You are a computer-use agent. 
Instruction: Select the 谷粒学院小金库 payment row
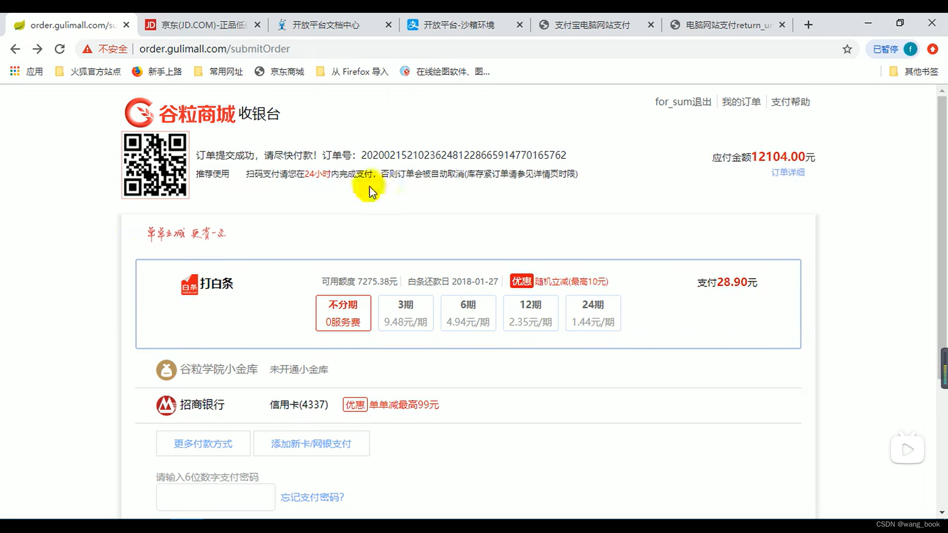click(468, 370)
